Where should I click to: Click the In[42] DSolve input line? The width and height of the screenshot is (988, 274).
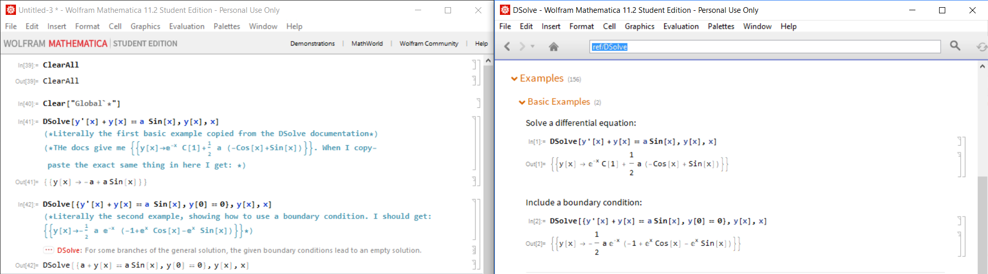[157, 204]
